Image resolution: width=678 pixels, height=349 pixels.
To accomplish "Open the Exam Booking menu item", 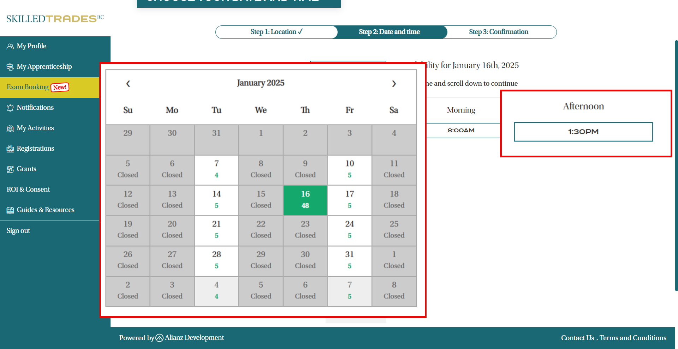I will tap(28, 87).
